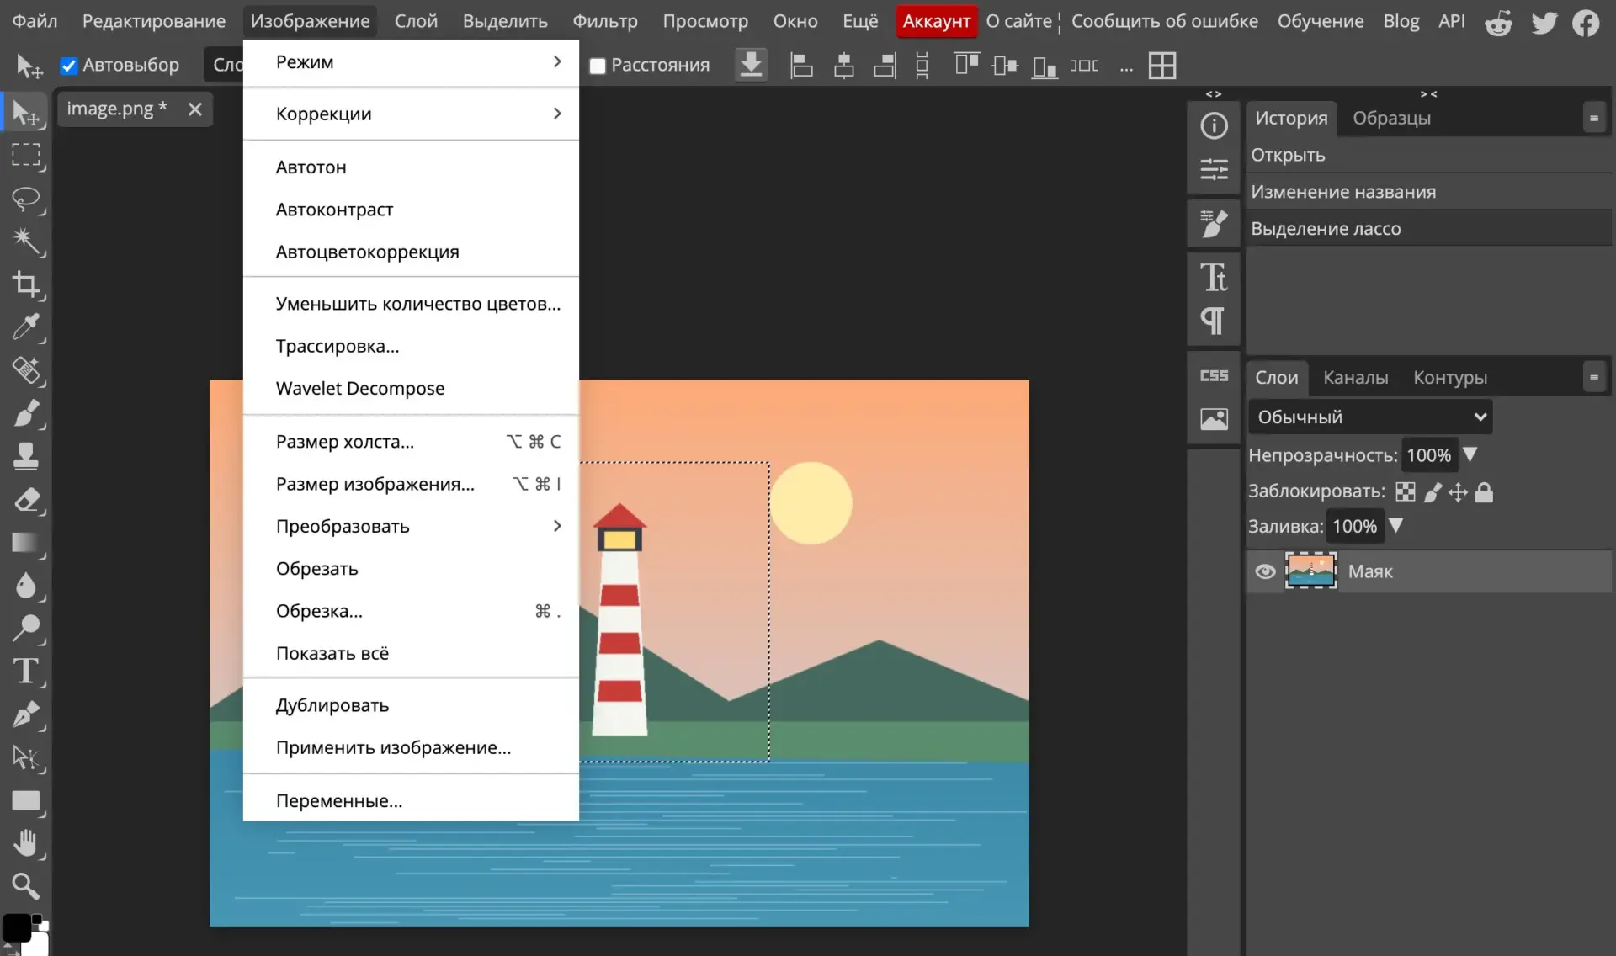Expand the Коррекции submenu
The height and width of the screenshot is (956, 1616).
click(411, 114)
